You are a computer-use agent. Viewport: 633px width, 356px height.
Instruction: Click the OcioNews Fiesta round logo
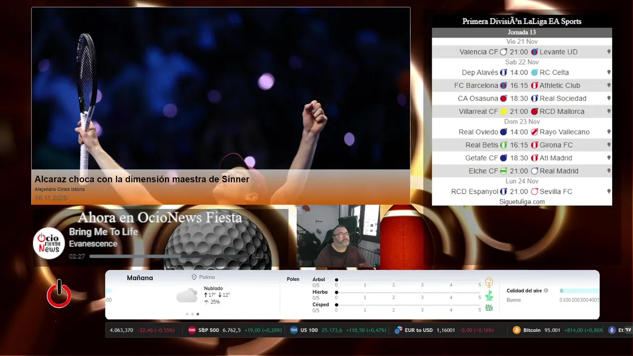coord(49,243)
